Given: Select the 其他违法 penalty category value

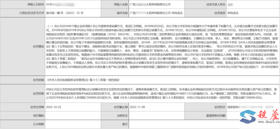Looking at the screenshot, I should click(233, 13).
